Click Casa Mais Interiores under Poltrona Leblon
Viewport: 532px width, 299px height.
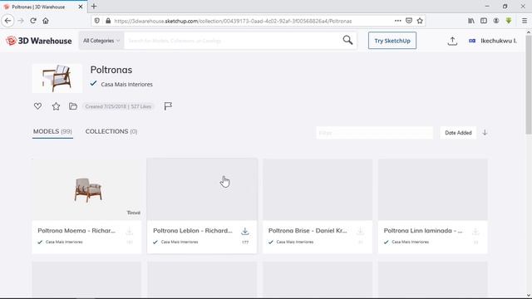[180, 242]
